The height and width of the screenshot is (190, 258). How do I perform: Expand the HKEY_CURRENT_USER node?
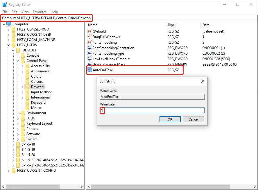8,35
